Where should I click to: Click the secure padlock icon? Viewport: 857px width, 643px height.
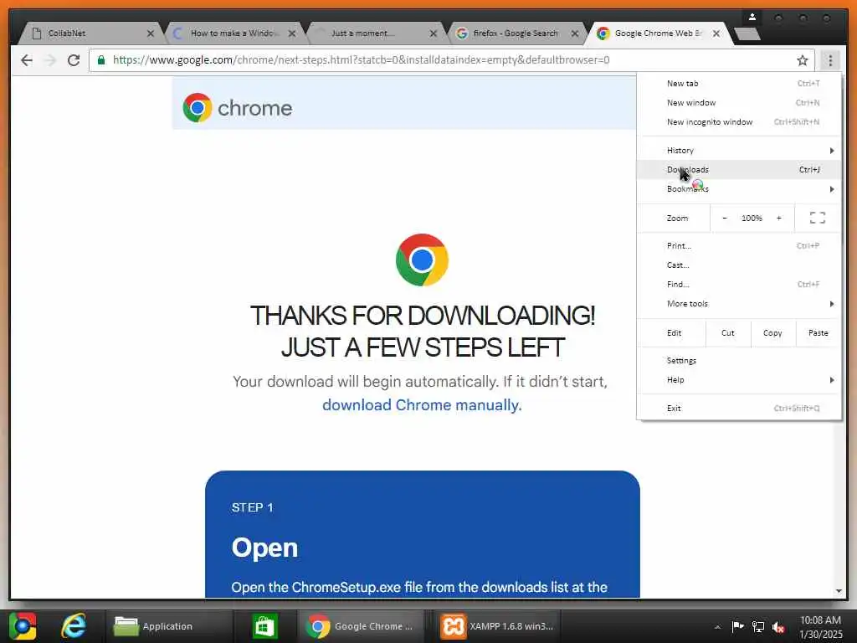point(101,60)
